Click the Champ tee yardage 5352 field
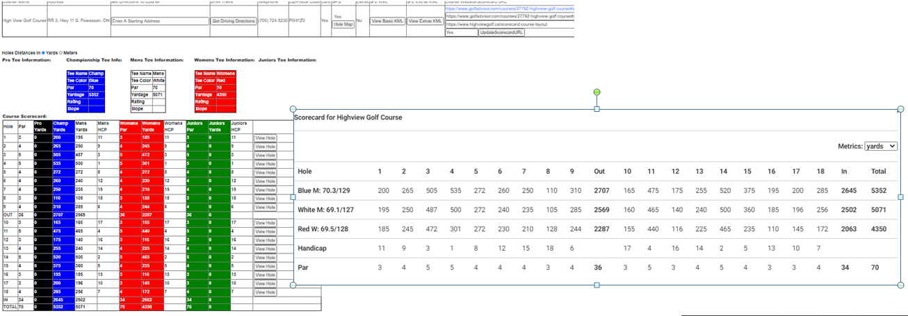 96,94
